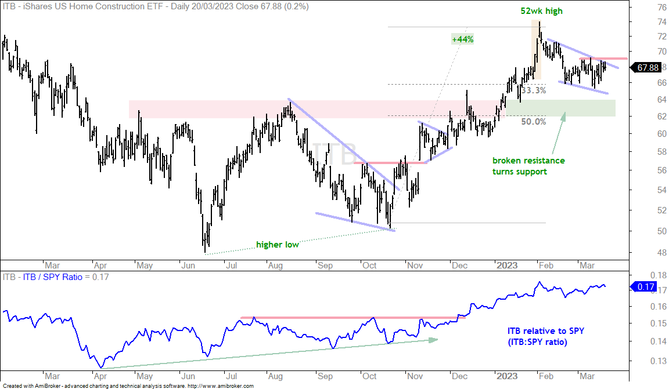Click the 50.0% retracement label

tap(533, 121)
